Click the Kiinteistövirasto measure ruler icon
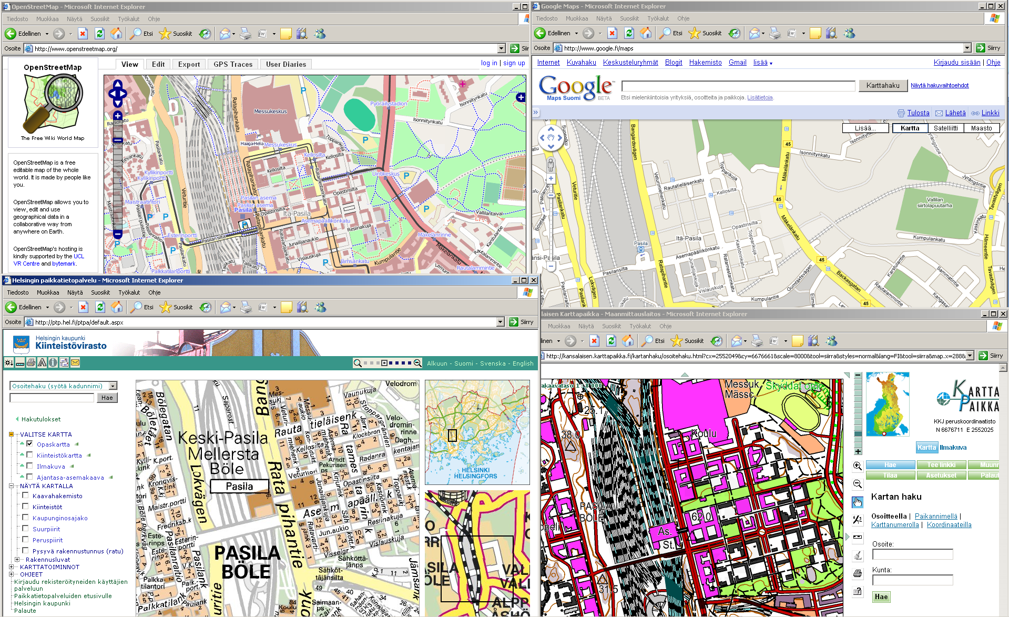Viewport: 1009px width, 617px height. tap(20, 362)
